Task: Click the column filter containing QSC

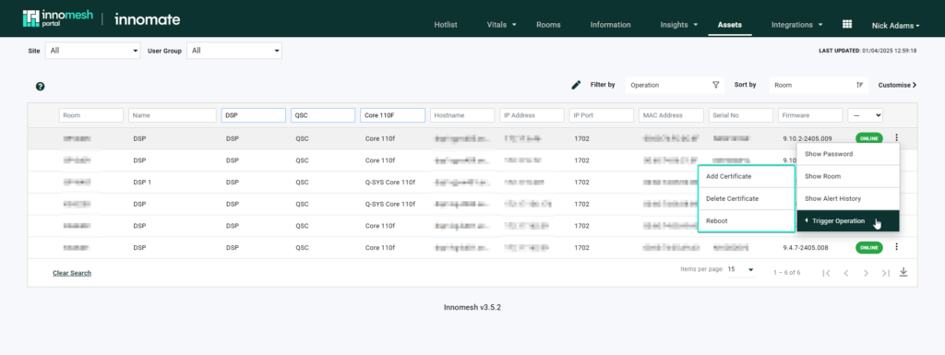Action: 322,115
